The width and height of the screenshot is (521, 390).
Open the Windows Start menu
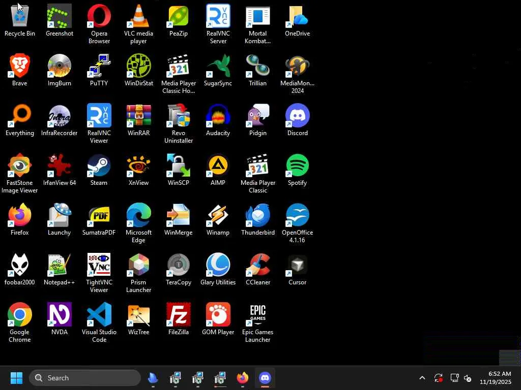16,378
